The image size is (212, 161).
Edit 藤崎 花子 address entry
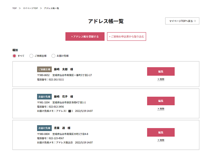(x=161, y=101)
